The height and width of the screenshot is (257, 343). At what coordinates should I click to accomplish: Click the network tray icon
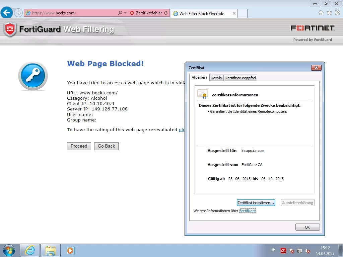point(299,251)
